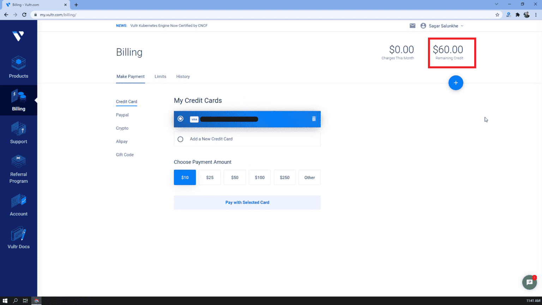Open the chat support bubble
This screenshot has width=542, height=305.
point(529,282)
